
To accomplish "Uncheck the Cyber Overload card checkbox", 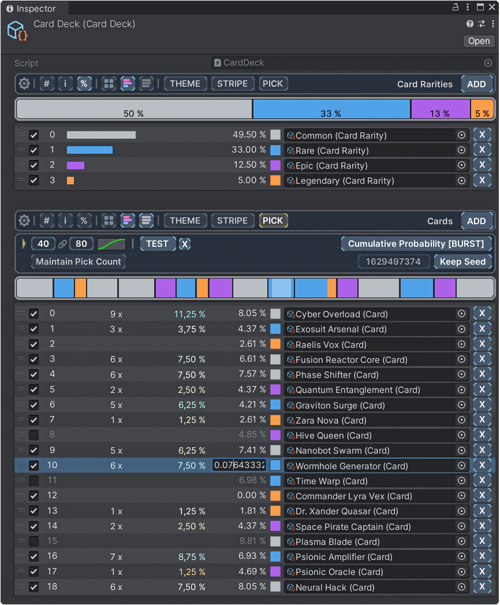I will tap(34, 314).
